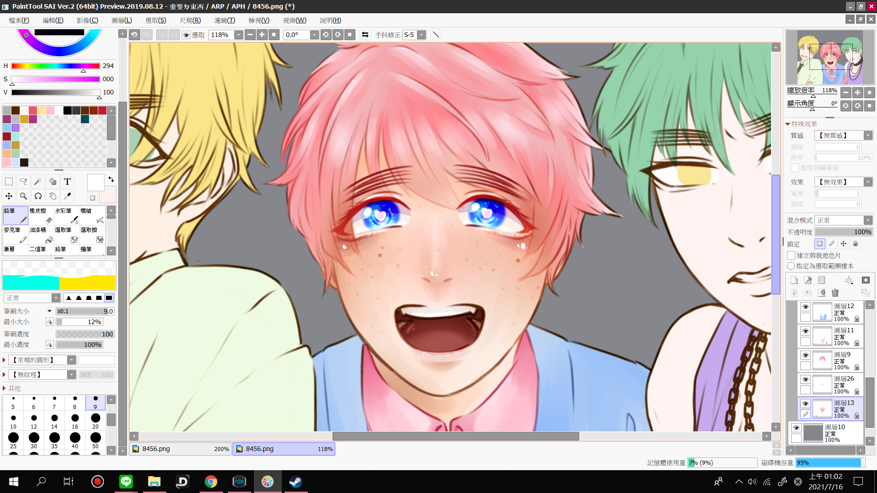Open the 手抖修正 stabilizer dropdown
877x493 pixels.
[422, 35]
